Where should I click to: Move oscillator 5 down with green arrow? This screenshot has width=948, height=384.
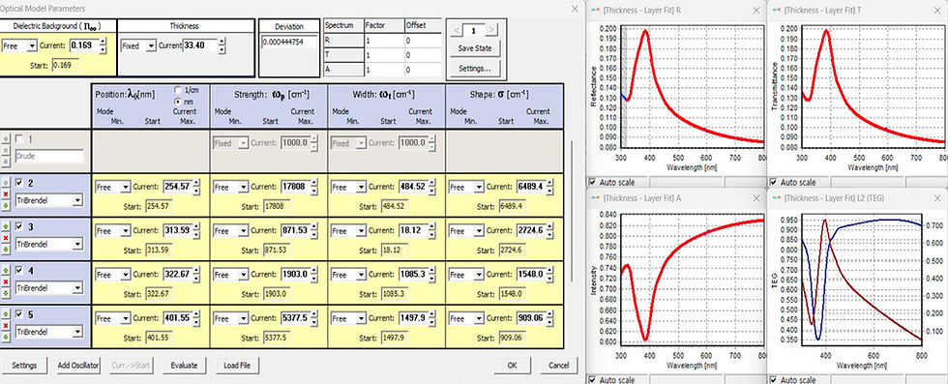click(6, 338)
